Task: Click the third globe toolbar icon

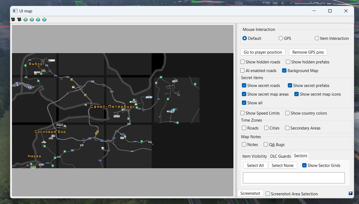Action: pos(38,20)
